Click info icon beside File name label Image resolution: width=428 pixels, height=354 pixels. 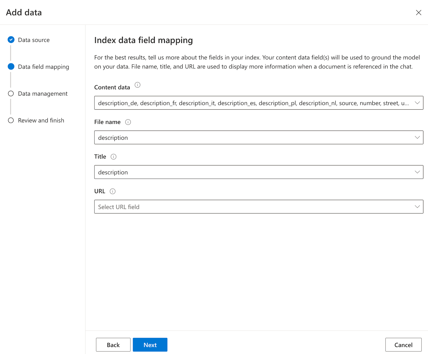[x=128, y=122]
